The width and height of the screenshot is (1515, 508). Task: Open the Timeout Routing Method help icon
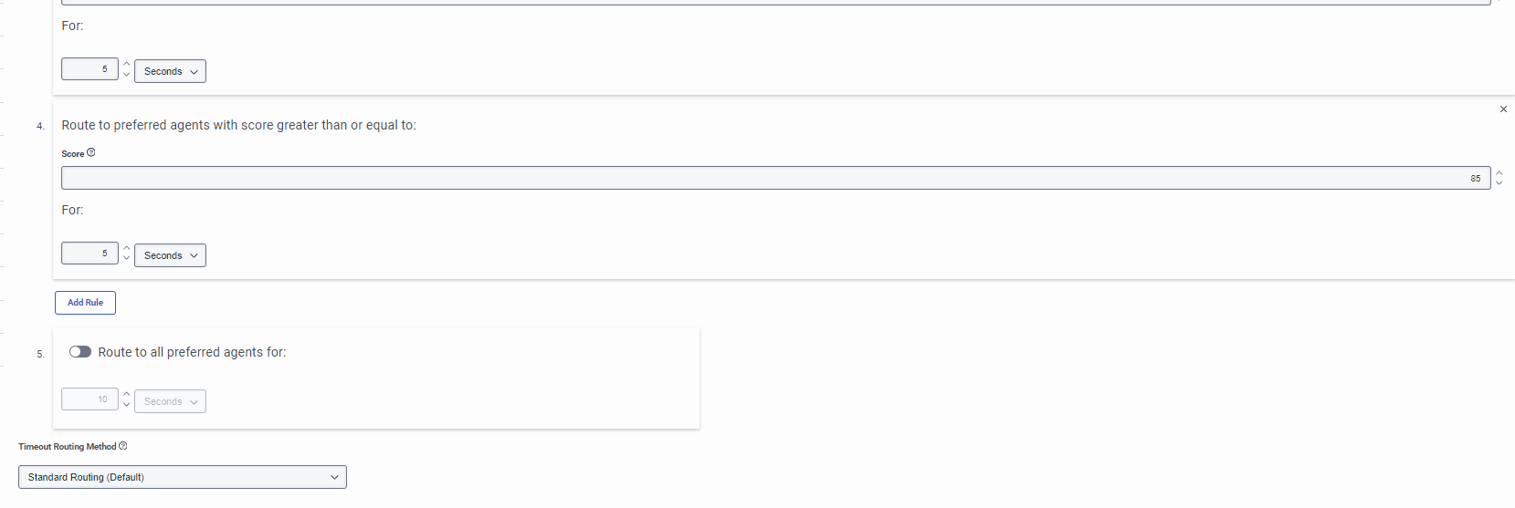tap(123, 446)
